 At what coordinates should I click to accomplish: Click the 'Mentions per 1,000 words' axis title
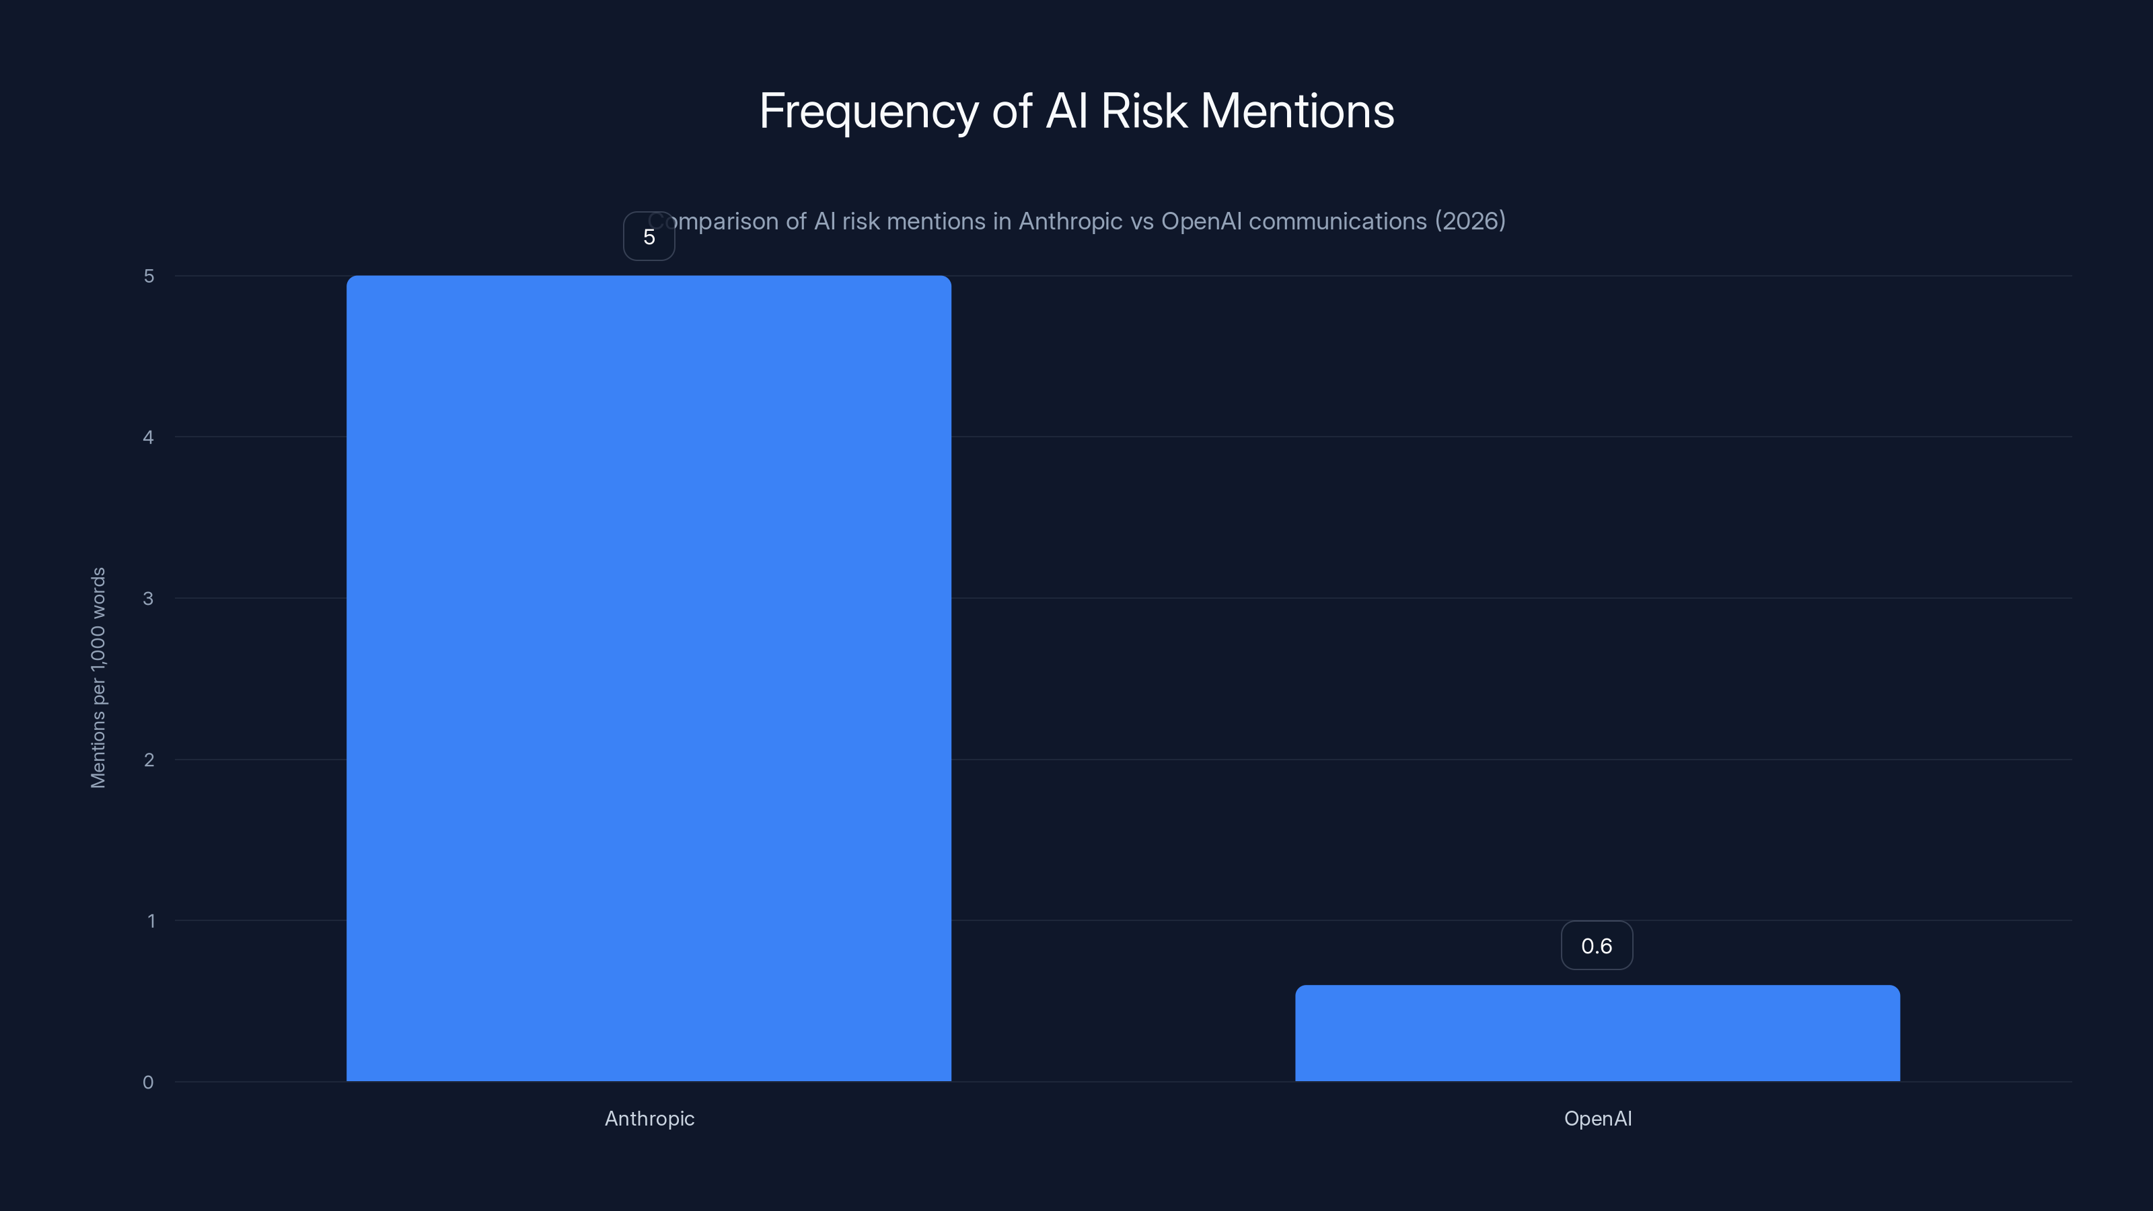(99, 677)
